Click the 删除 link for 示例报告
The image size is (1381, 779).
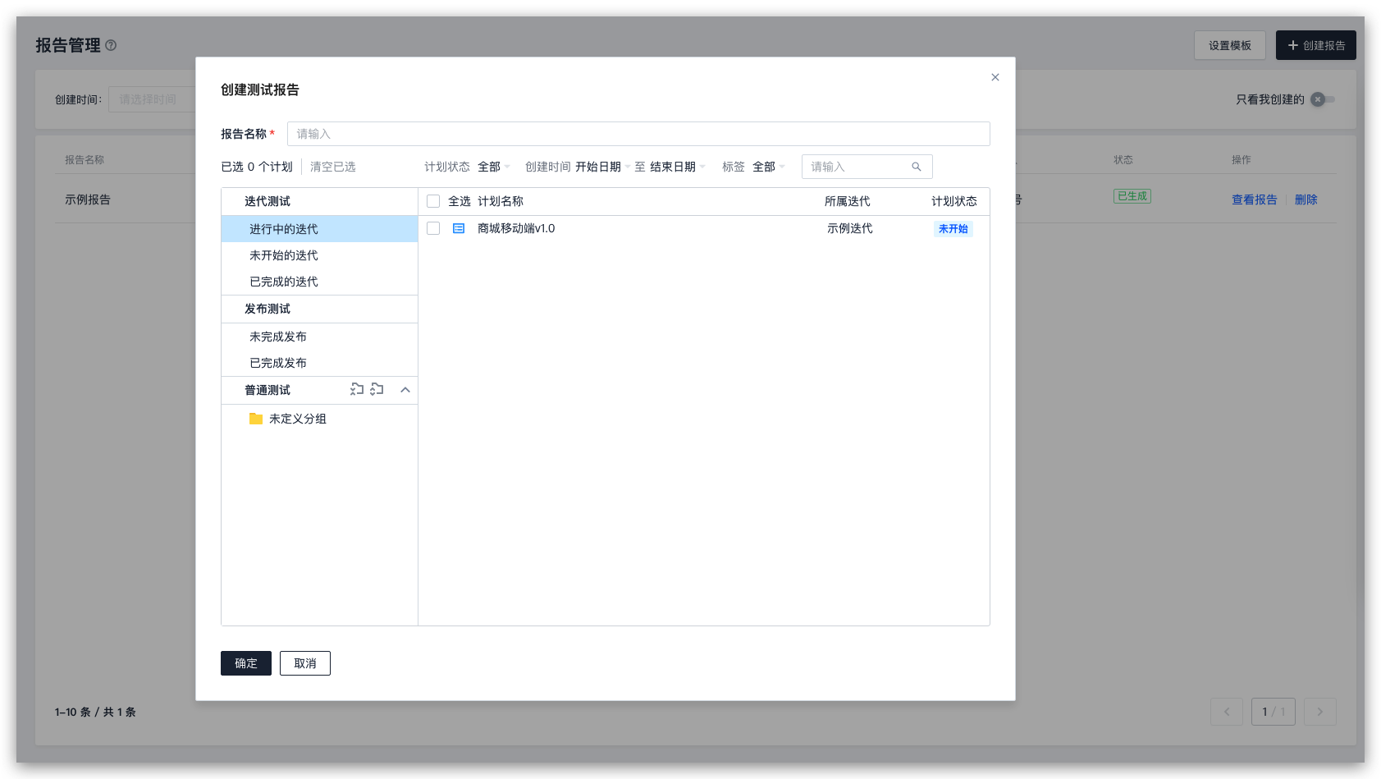pyautogui.click(x=1306, y=199)
